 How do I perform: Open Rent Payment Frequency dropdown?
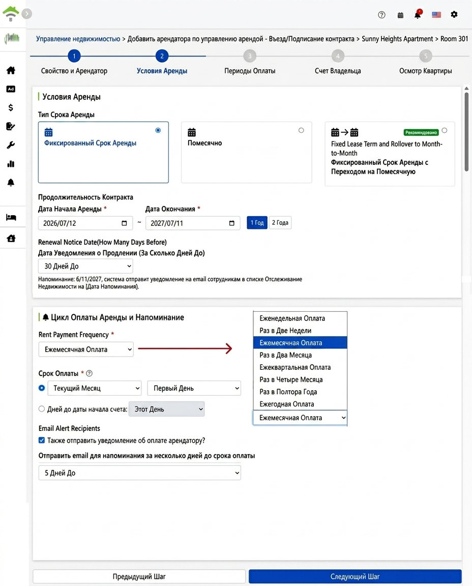(x=86, y=349)
